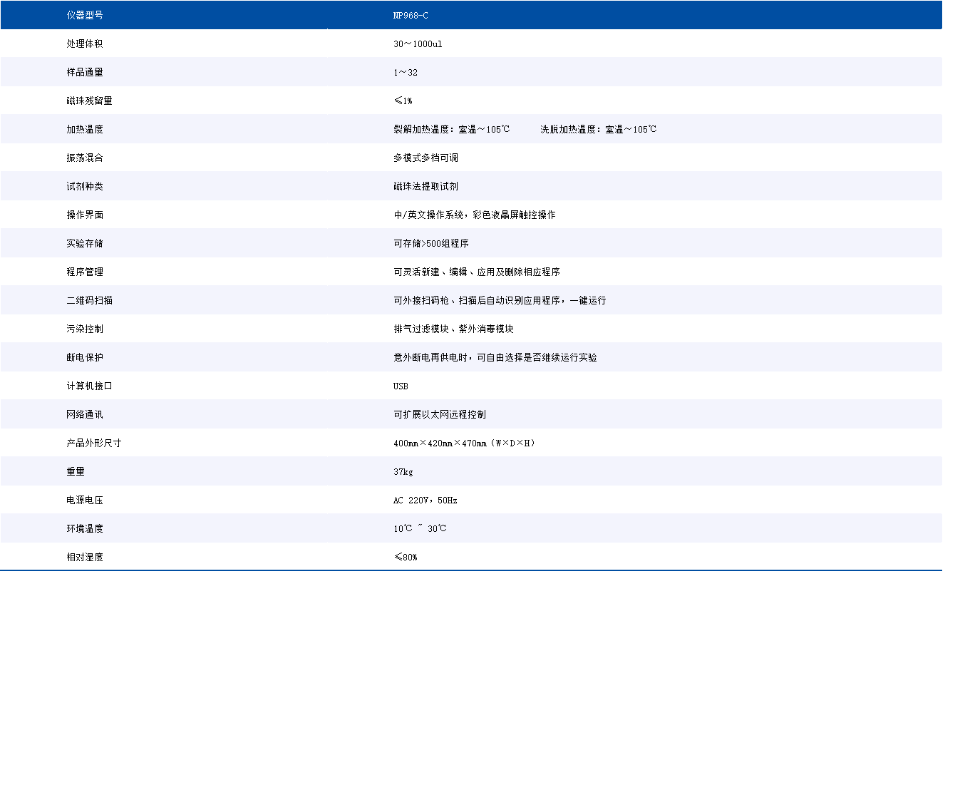Click the 磁珠法提取试剂 value text

point(425,186)
